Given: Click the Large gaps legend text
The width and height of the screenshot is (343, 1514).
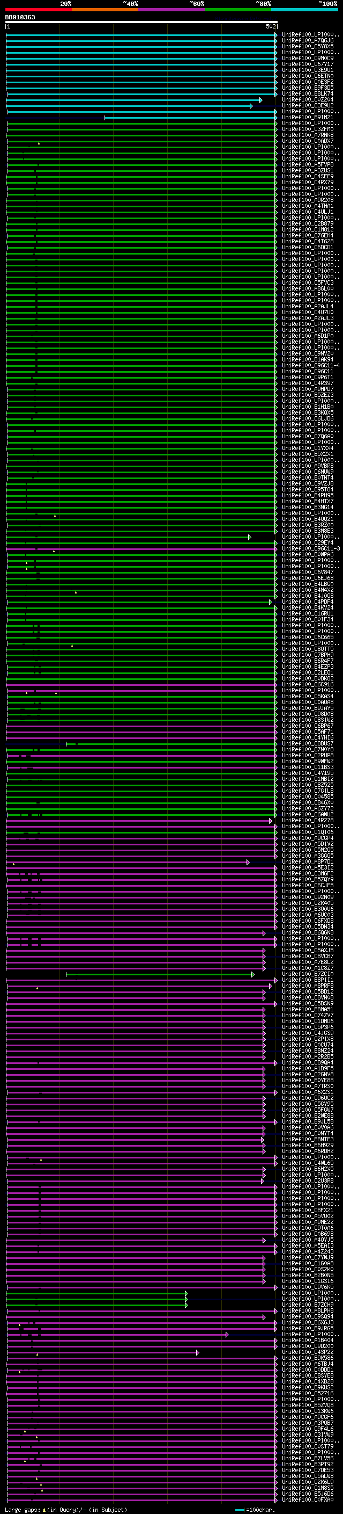Looking at the screenshot, I should (66, 1510).
